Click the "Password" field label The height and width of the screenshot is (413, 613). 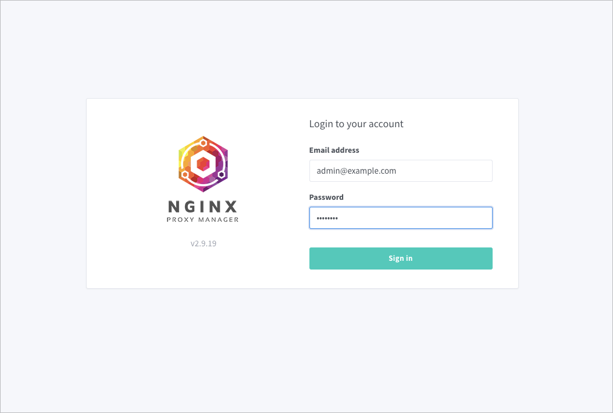click(326, 197)
